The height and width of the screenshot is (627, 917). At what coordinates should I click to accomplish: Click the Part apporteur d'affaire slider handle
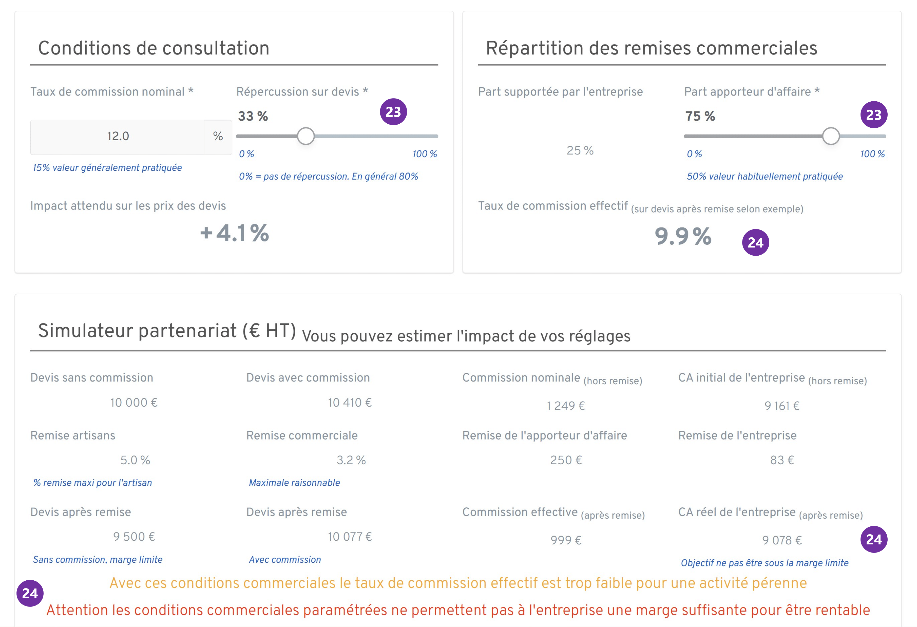831,136
